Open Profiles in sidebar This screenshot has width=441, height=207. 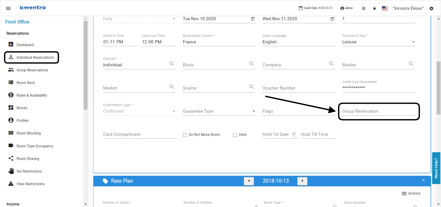22,121
